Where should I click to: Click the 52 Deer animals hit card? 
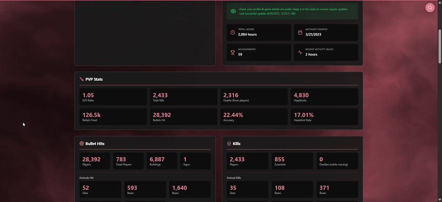(x=100, y=190)
